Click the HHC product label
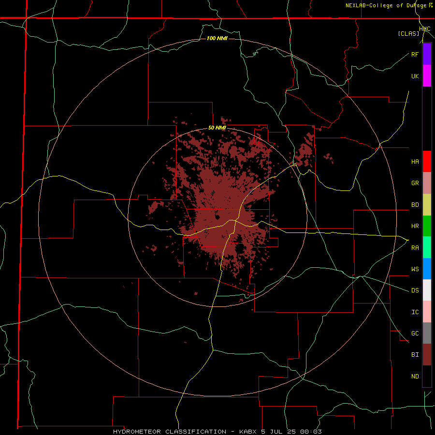Image resolution: width=435 pixels, height=435 pixels. (424, 29)
